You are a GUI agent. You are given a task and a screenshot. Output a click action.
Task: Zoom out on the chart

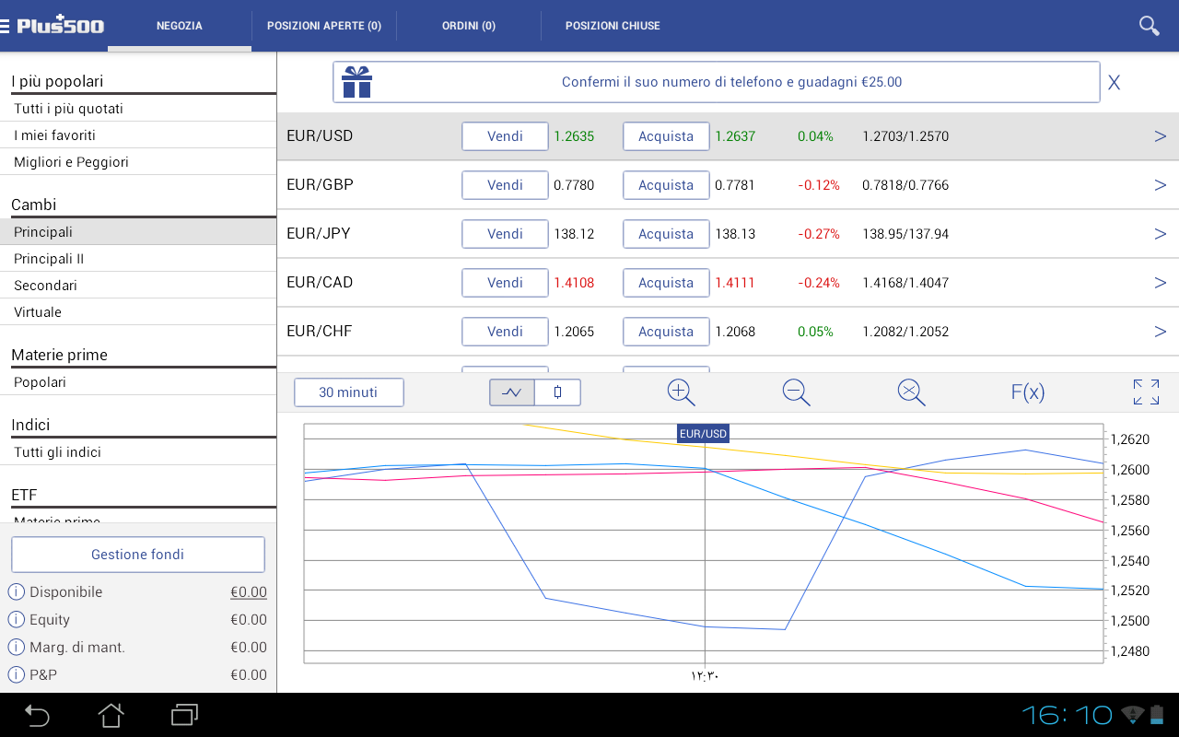pos(796,392)
